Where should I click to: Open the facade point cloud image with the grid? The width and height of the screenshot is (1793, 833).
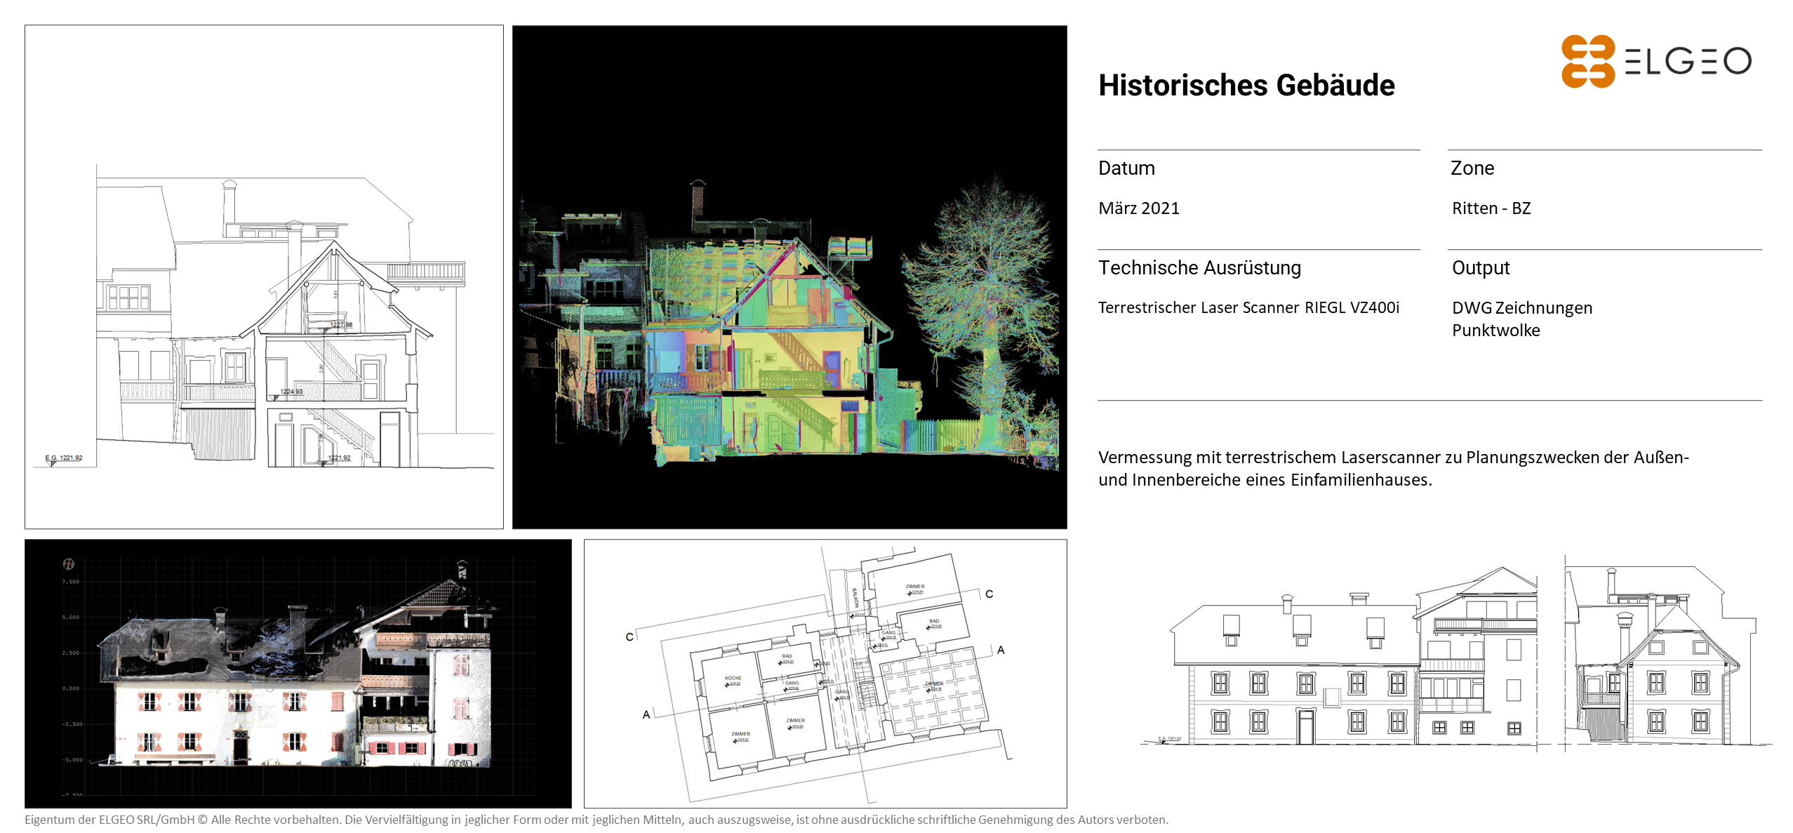pos(298,674)
